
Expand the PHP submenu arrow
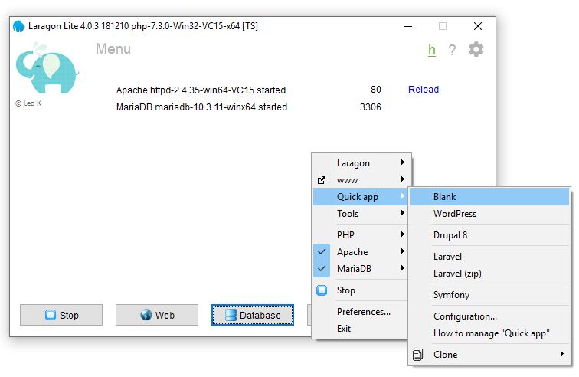403,234
